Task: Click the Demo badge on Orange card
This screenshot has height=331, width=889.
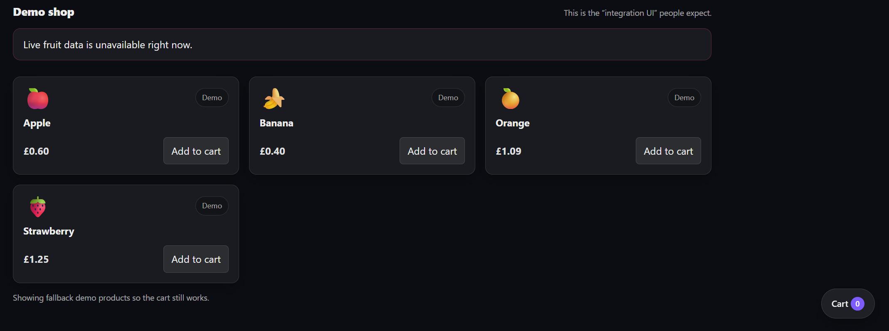Action: coord(684,98)
